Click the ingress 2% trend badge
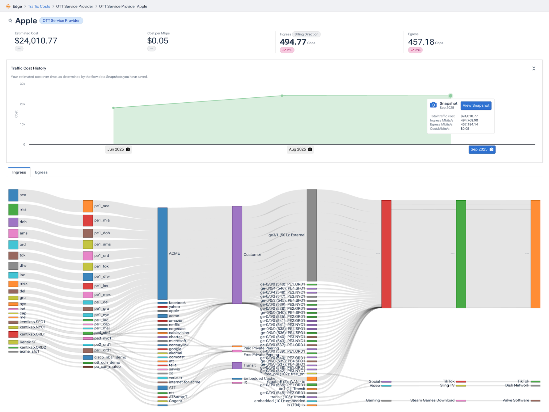 click(287, 50)
